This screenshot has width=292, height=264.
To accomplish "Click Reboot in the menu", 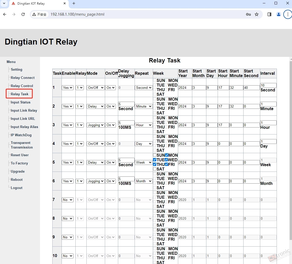I will coord(17,179).
